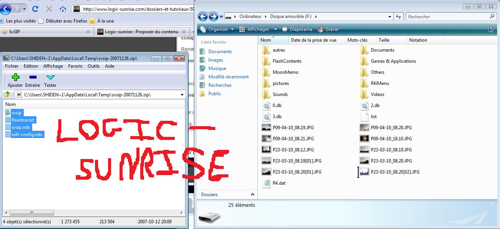Viewport: 500px width, 229px height.
Task: Open Images in Liens favoris
Action: (x=211, y=60)
